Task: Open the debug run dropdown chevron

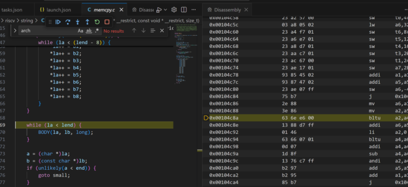Action: [x=165, y=10]
